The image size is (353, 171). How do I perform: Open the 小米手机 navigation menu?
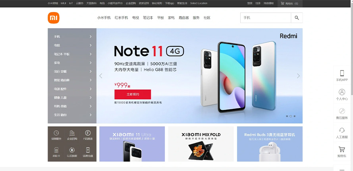coord(104,18)
